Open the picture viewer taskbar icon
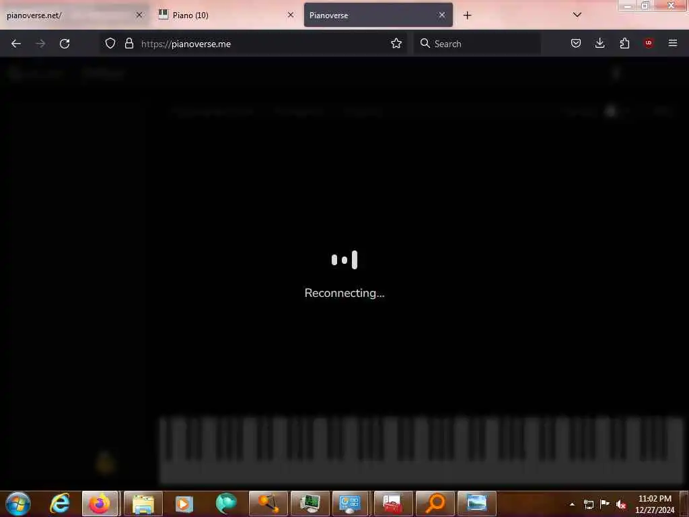Viewport: 689px width, 517px height. pyautogui.click(x=477, y=504)
